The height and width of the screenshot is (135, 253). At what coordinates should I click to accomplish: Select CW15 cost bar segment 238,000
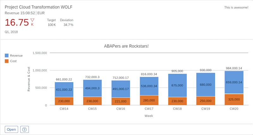tap(92, 101)
